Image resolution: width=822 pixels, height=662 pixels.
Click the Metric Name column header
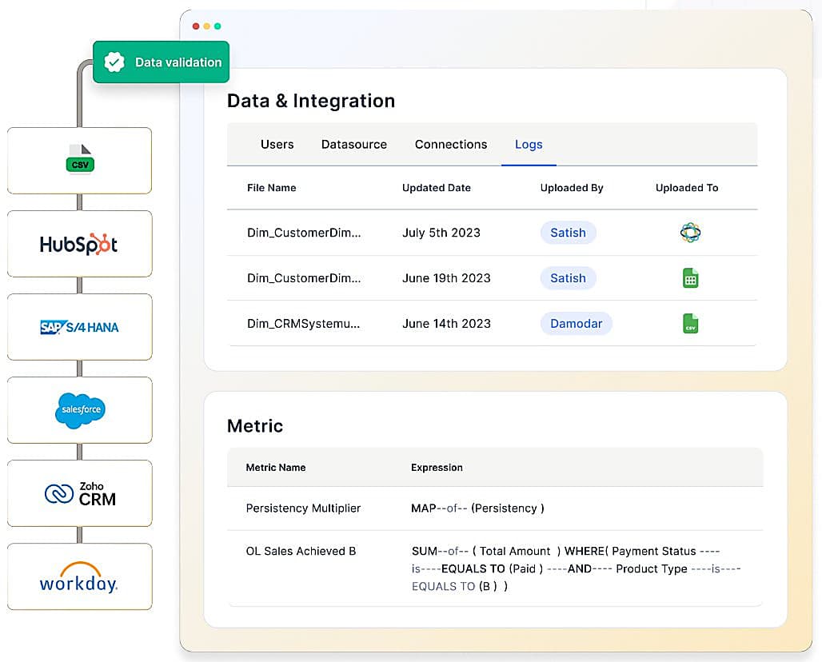[276, 468]
